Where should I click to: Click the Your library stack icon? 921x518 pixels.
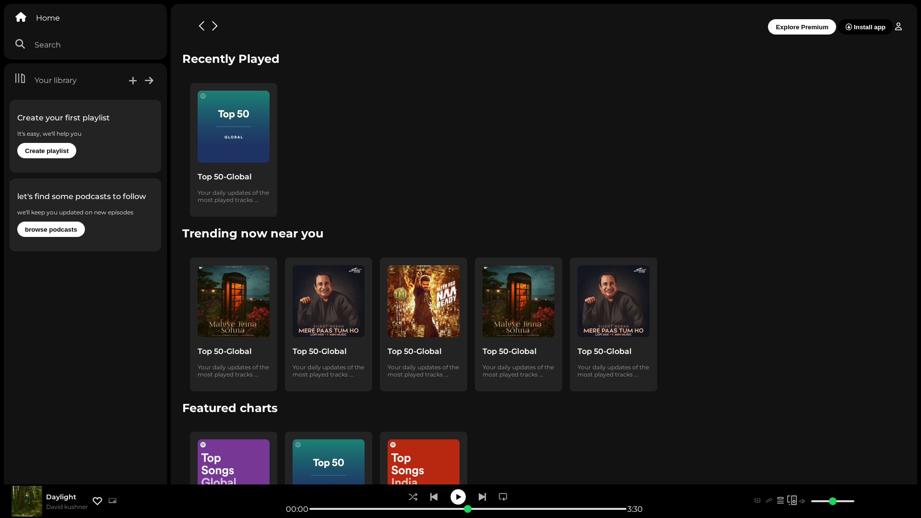pos(20,78)
